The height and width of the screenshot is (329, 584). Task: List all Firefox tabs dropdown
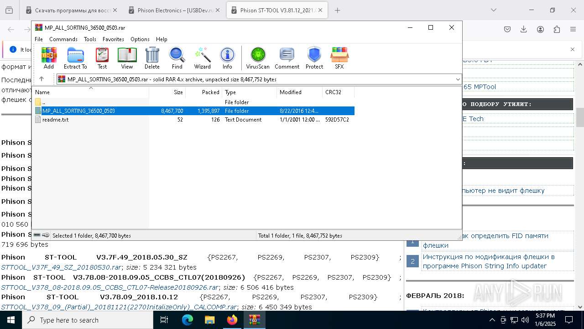494,10
